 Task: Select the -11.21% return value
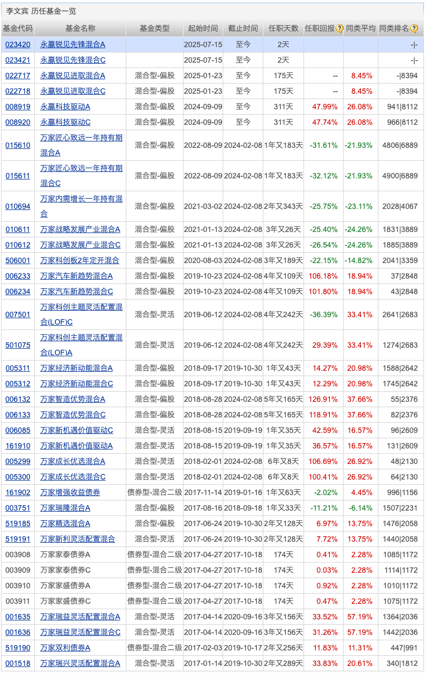point(323,508)
